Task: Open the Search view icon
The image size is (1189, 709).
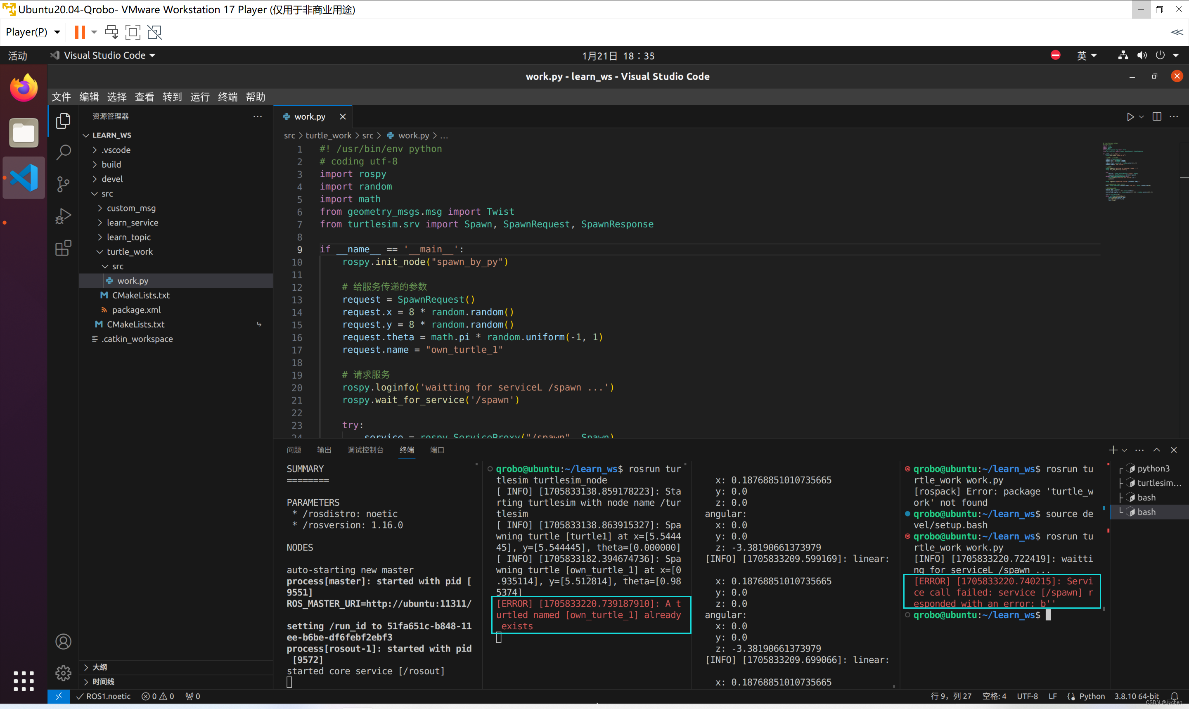Action: point(63,152)
